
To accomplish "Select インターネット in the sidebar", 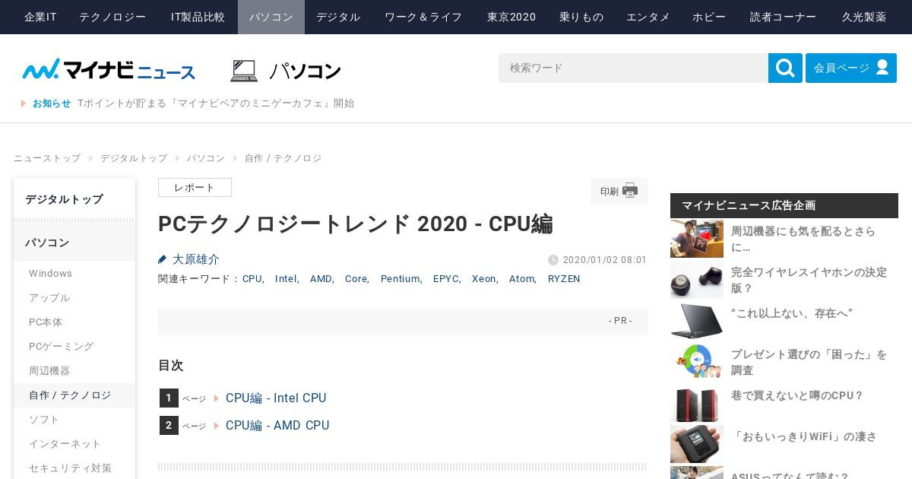I will [x=74, y=444].
